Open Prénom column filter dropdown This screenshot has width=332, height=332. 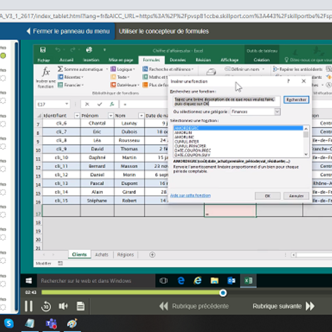pyautogui.click(x=110, y=116)
